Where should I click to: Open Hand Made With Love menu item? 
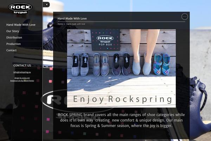[x=21, y=25]
